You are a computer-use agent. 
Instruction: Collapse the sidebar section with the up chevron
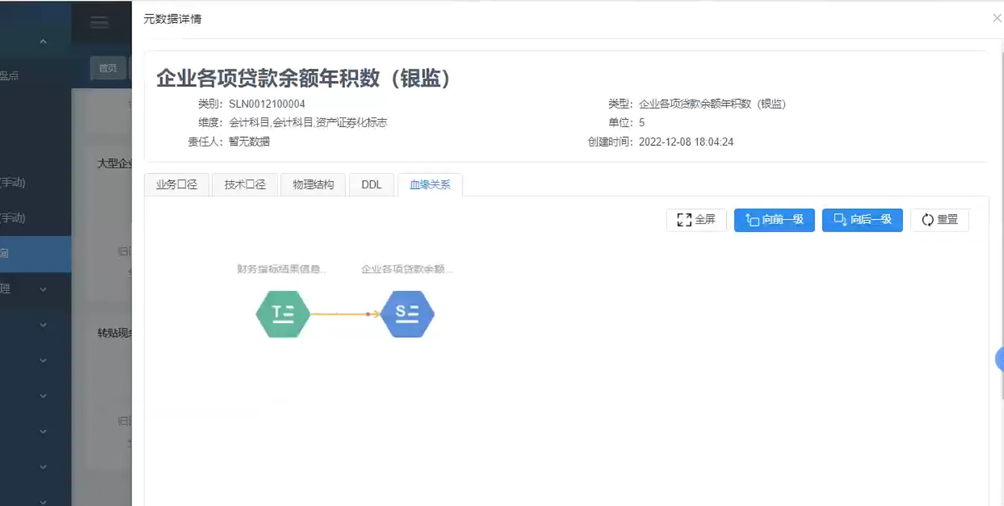(x=43, y=41)
